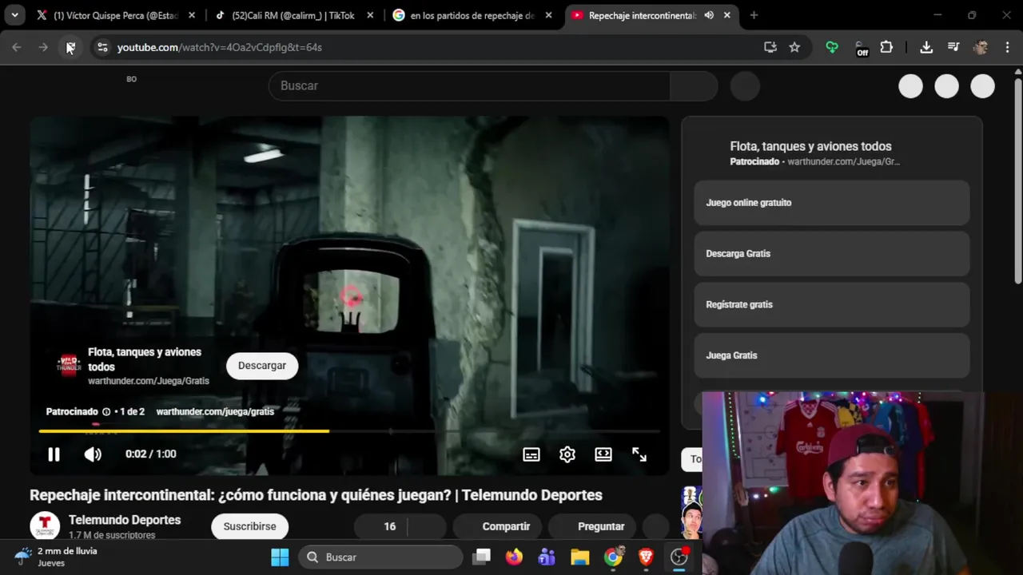Open the extension labeled Off
The width and height of the screenshot is (1023, 575).
[861, 48]
